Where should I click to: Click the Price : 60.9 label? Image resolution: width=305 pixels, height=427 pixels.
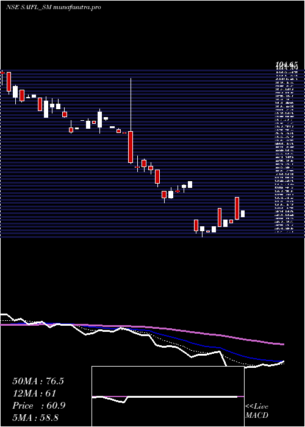point(38,406)
